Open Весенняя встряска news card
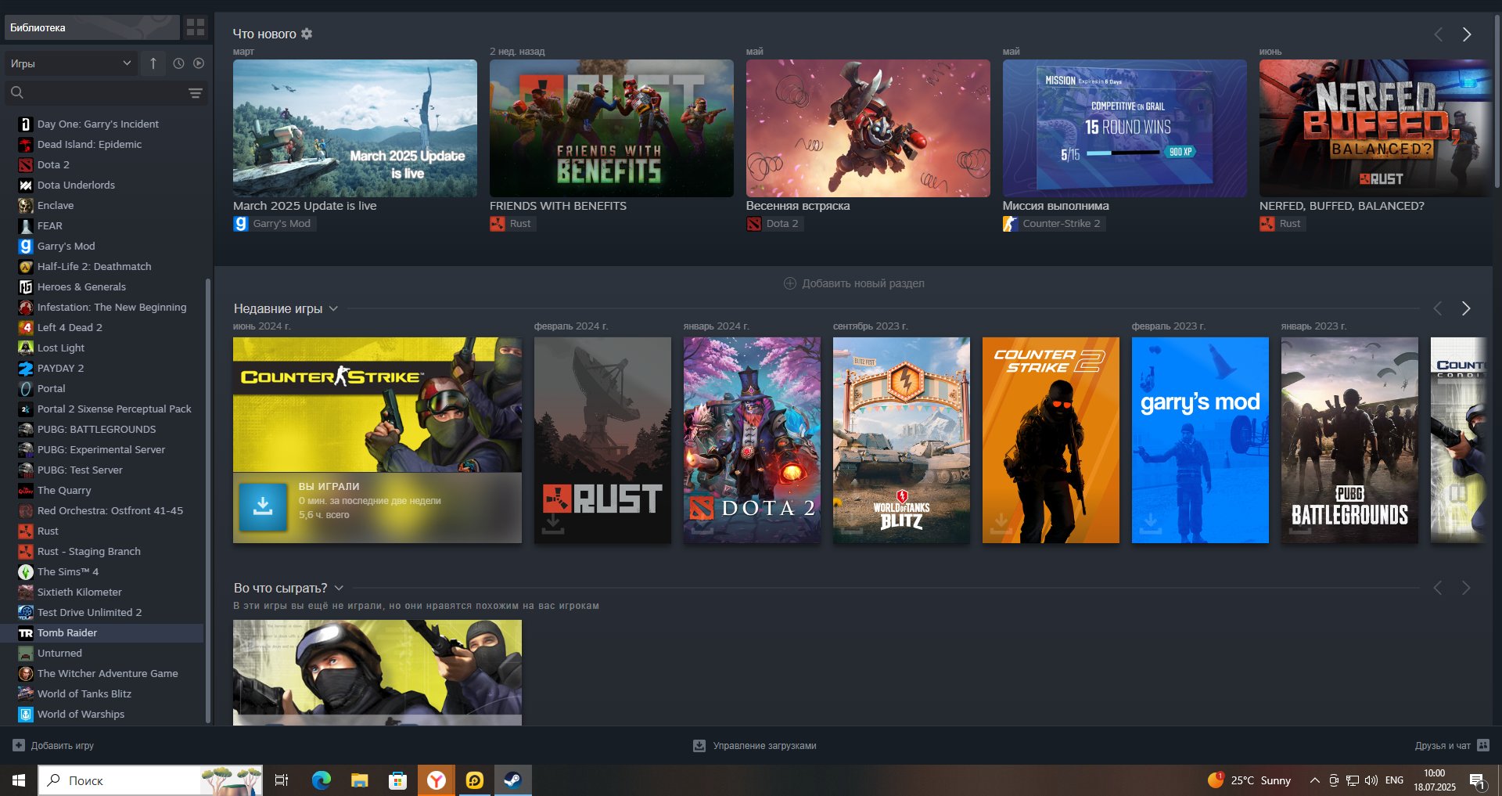The width and height of the screenshot is (1502, 796). click(868, 128)
